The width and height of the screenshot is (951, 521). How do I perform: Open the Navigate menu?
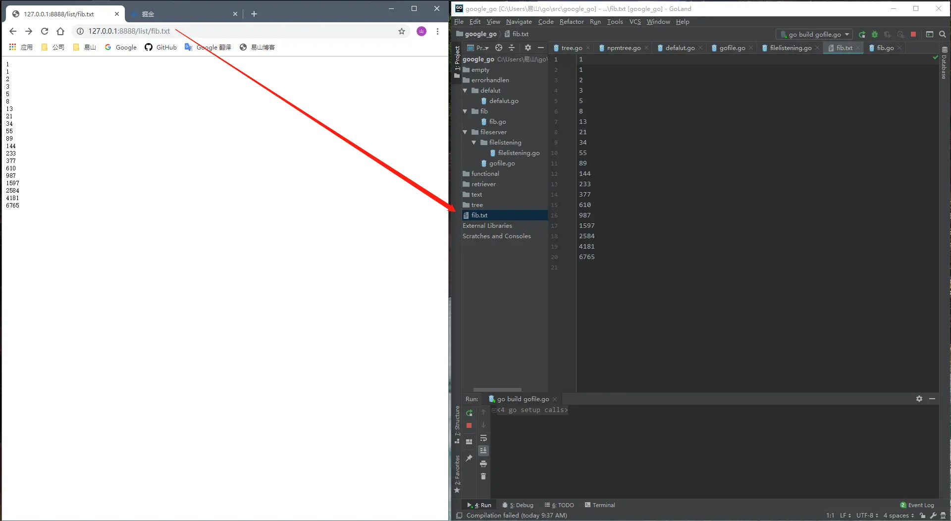tap(519, 22)
